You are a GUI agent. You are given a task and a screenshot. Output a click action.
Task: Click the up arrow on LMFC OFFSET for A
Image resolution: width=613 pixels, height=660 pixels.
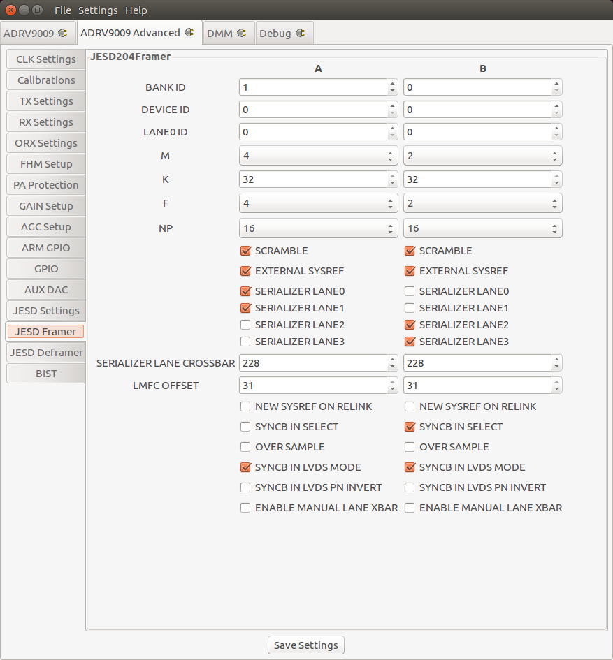pyautogui.click(x=392, y=381)
